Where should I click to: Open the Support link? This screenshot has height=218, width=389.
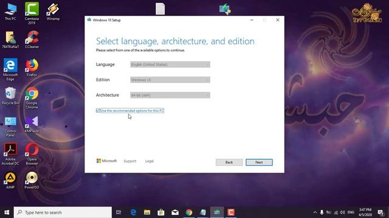(x=130, y=161)
